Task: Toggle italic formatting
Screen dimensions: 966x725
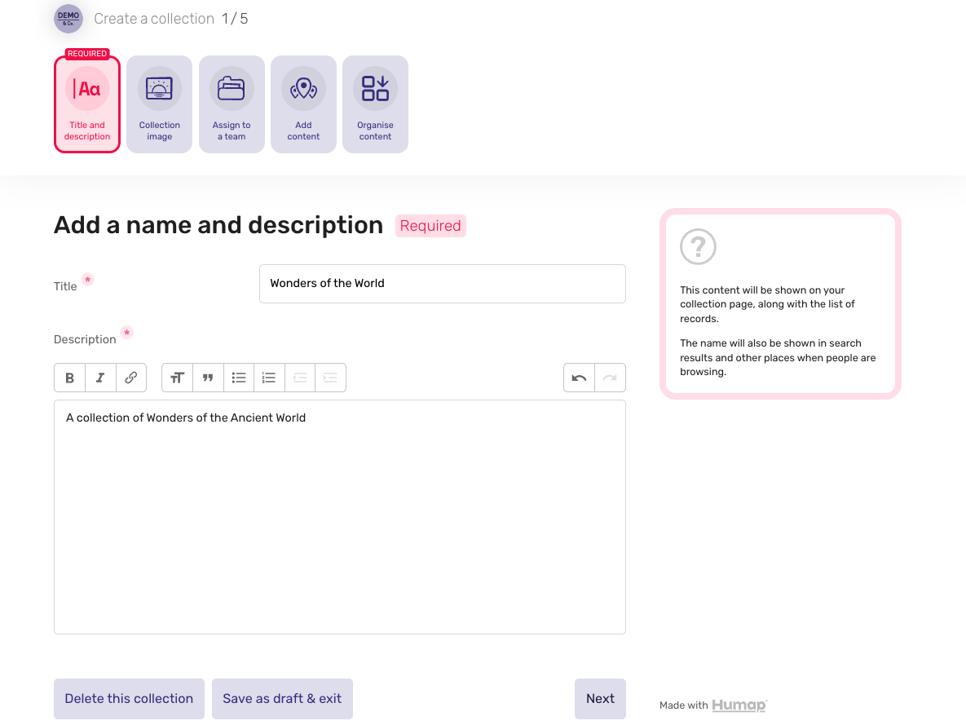Action: 100,377
